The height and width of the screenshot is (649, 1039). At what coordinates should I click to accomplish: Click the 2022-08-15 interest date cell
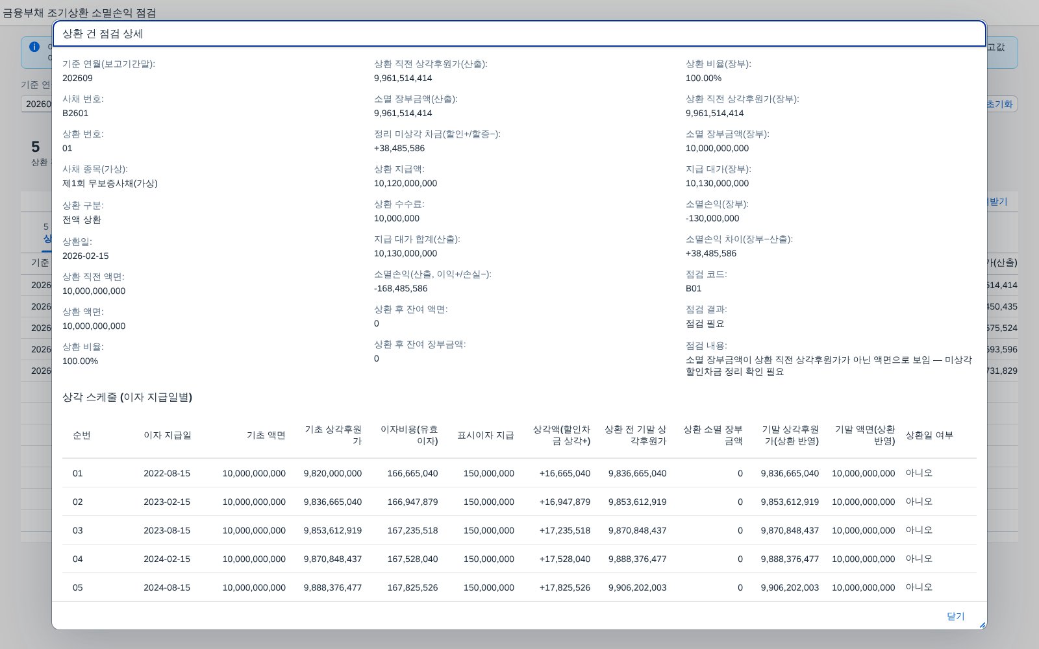tap(167, 473)
